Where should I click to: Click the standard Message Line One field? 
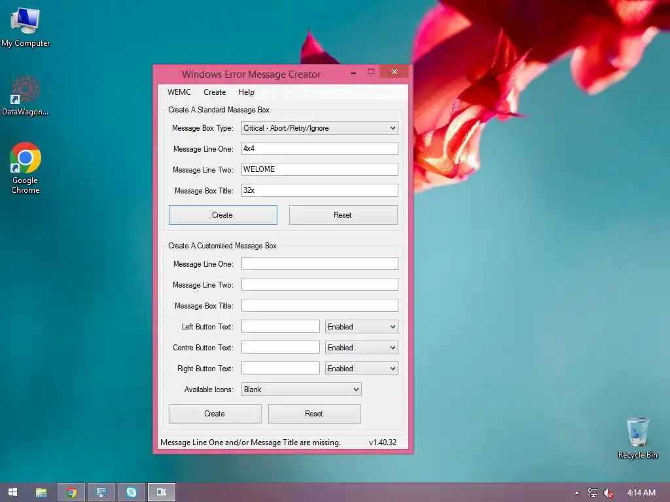click(x=319, y=148)
